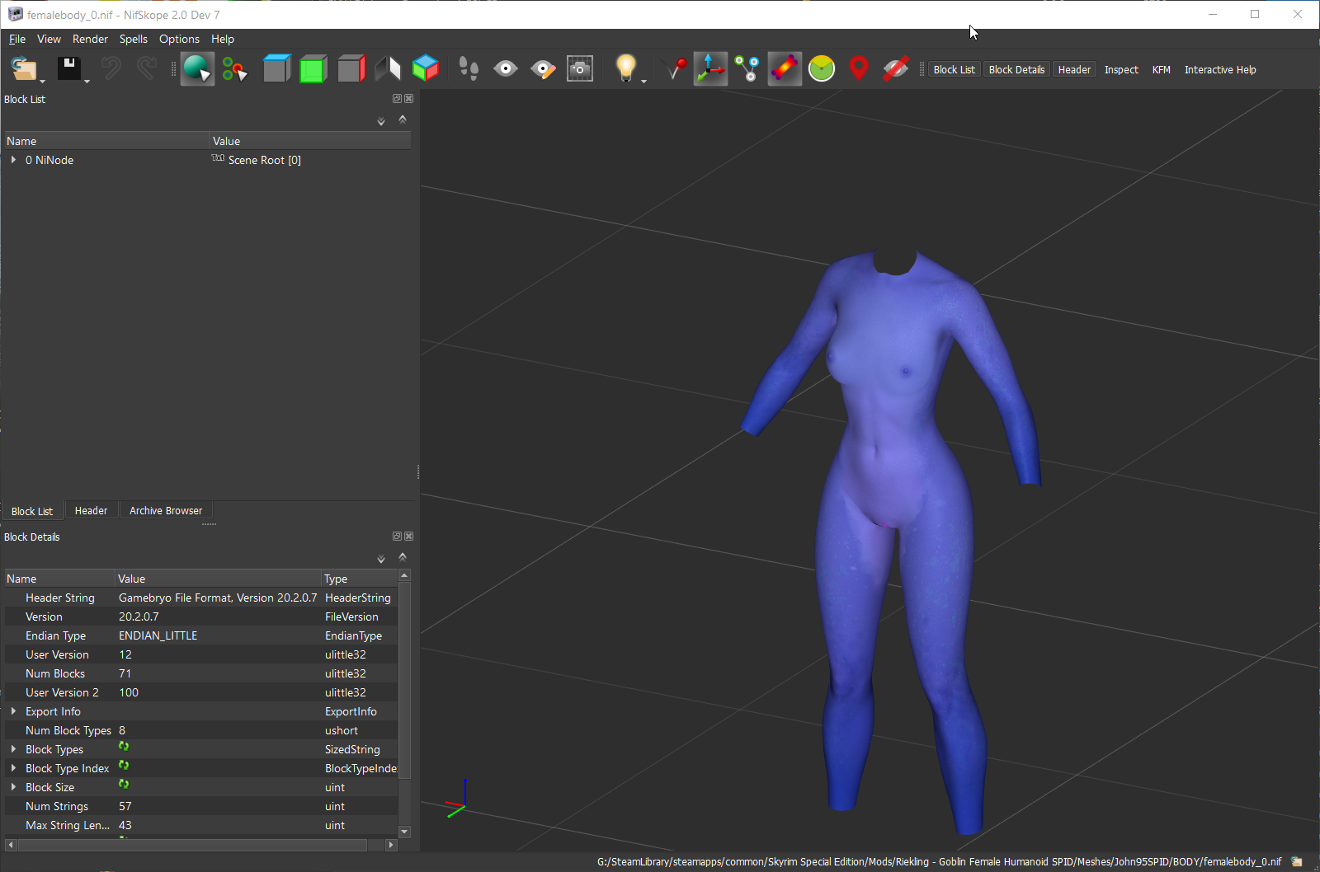The height and width of the screenshot is (872, 1320).
Task: Open the Spells menu
Action: point(133,39)
